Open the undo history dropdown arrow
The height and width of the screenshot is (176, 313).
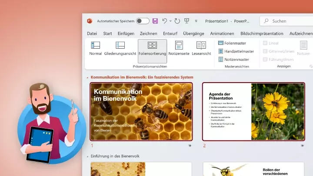(x=170, y=21)
